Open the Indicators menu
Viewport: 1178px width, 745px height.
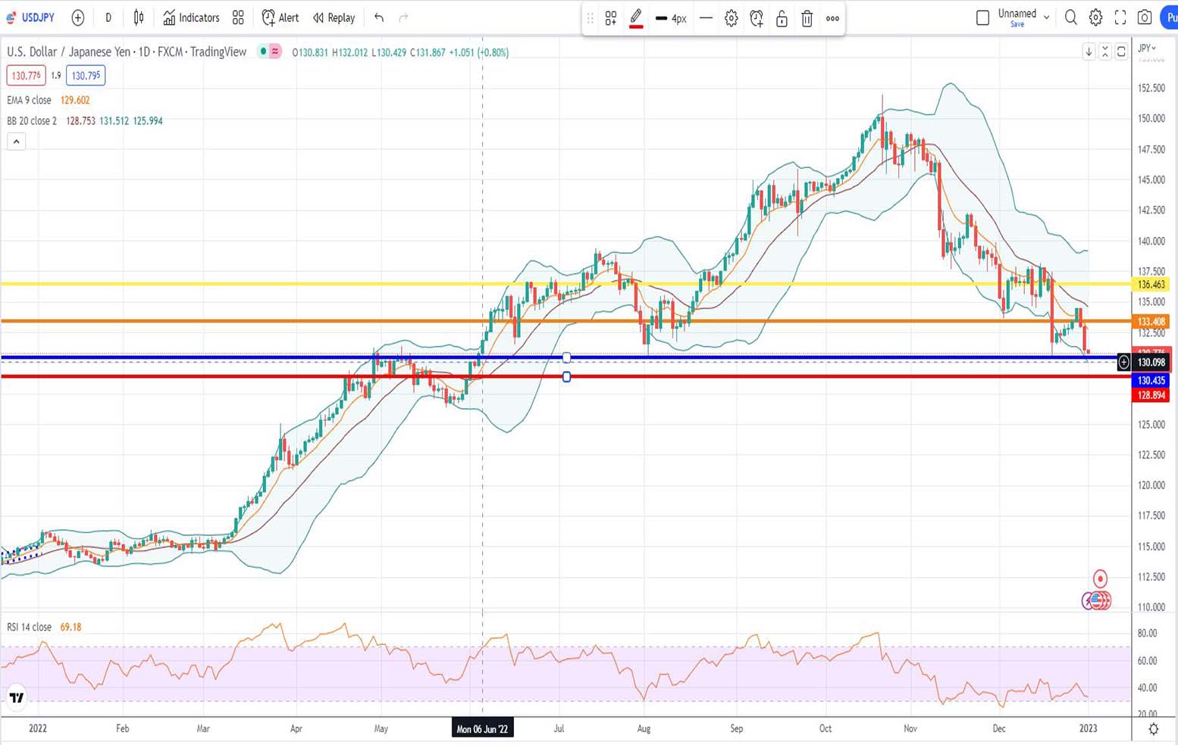click(191, 17)
